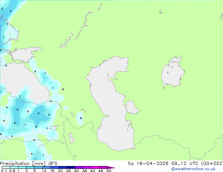Click the 35–40 mm purple legend swatch

pos(87,167)
